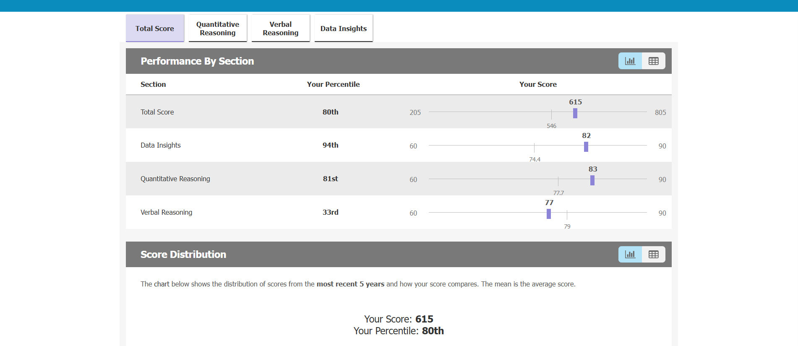Click the Data Insights score marker at 82
This screenshot has height=346, width=798.
click(x=586, y=146)
